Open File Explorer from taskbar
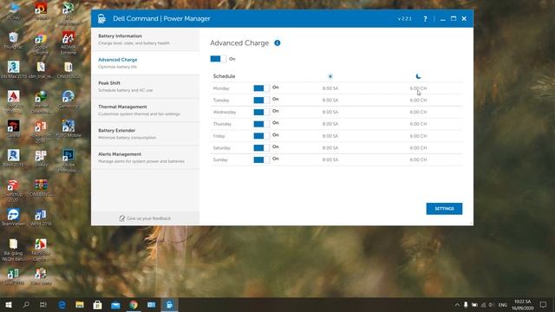This screenshot has height=312, width=555. [x=80, y=304]
